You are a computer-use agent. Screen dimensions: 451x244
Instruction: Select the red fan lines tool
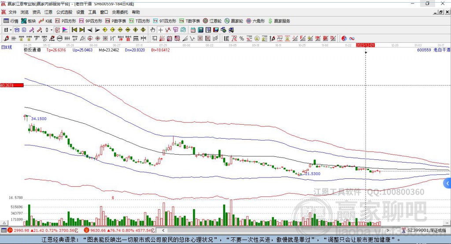pyautogui.click(x=162, y=39)
